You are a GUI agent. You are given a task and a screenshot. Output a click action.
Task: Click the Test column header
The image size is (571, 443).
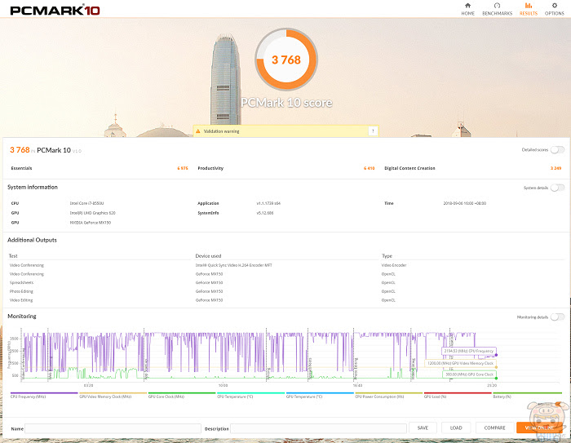pyautogui.click(x=13, y=255)
